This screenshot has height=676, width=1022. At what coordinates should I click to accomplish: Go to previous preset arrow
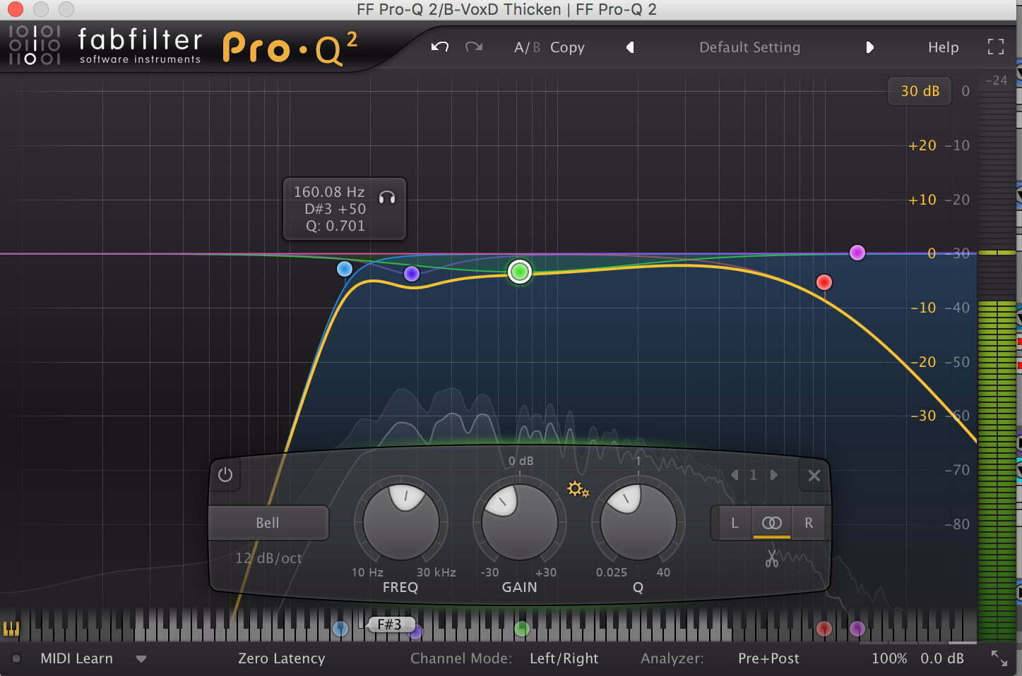(630, 47)
